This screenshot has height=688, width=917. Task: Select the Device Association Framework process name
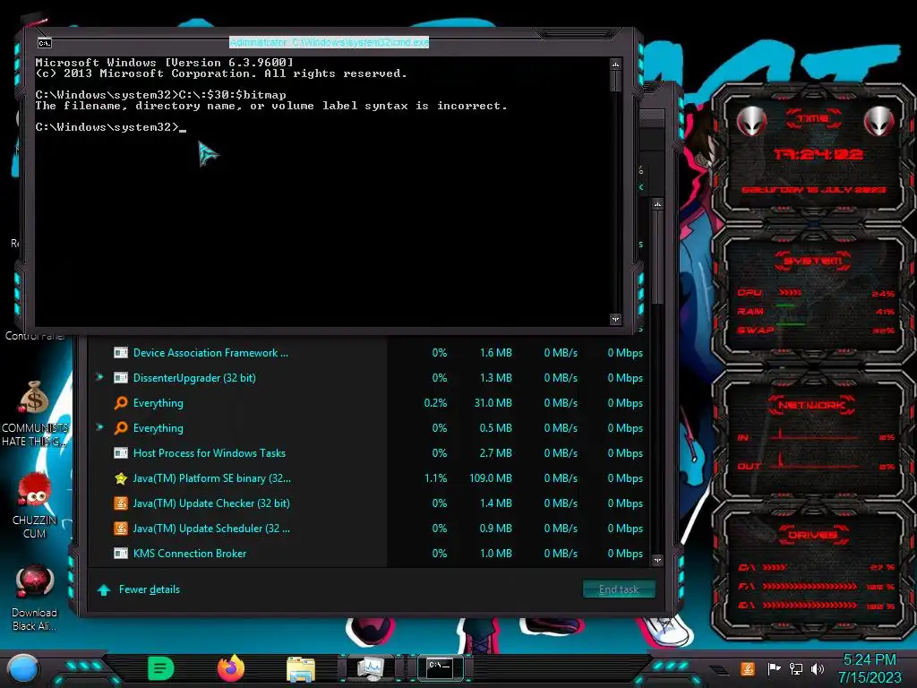pos(210,353)
